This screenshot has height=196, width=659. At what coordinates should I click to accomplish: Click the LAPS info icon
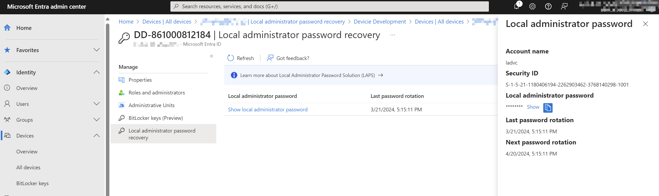coord(234,75)
